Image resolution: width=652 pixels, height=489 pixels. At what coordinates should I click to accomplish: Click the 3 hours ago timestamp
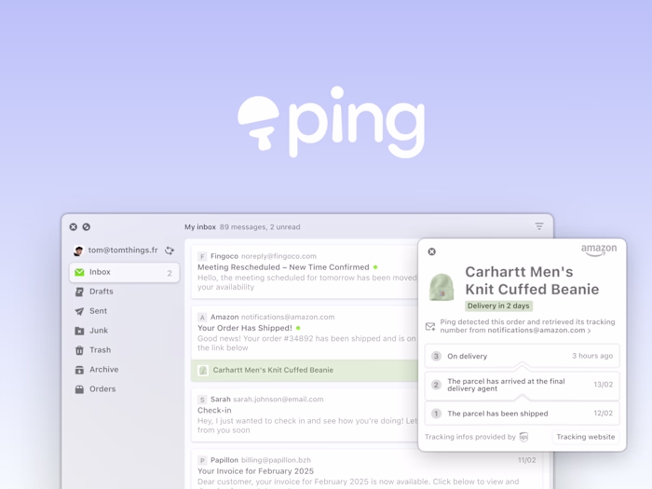point(592,356)
